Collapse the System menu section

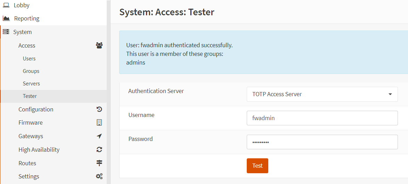coord(23,32)
